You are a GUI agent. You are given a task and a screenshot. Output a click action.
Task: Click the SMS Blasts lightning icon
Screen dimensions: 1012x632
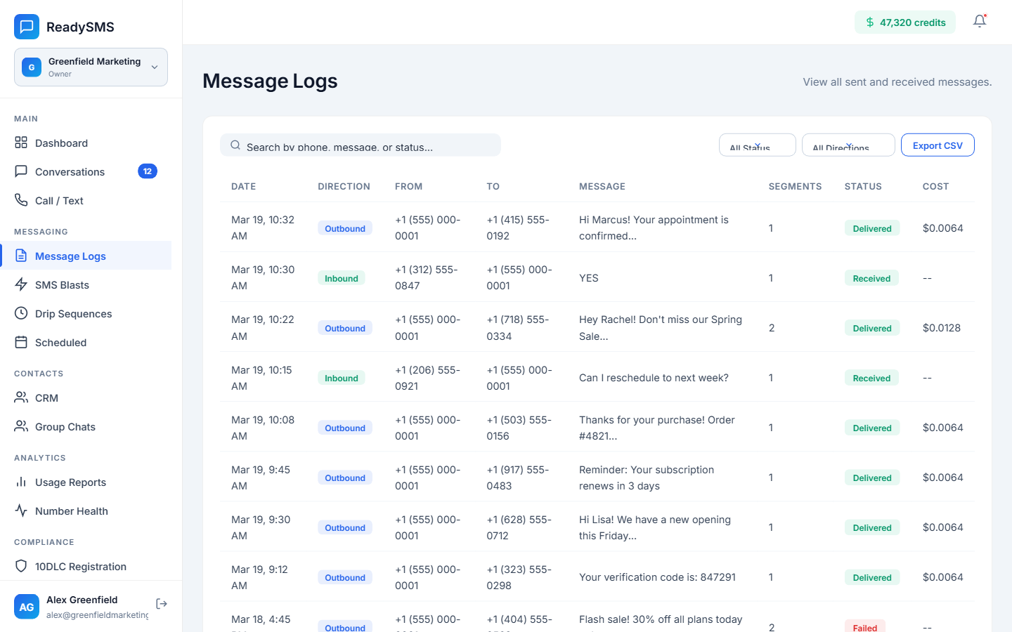tap(21, 284)
